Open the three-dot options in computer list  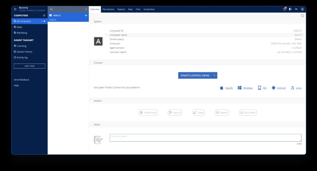[86, 9]
